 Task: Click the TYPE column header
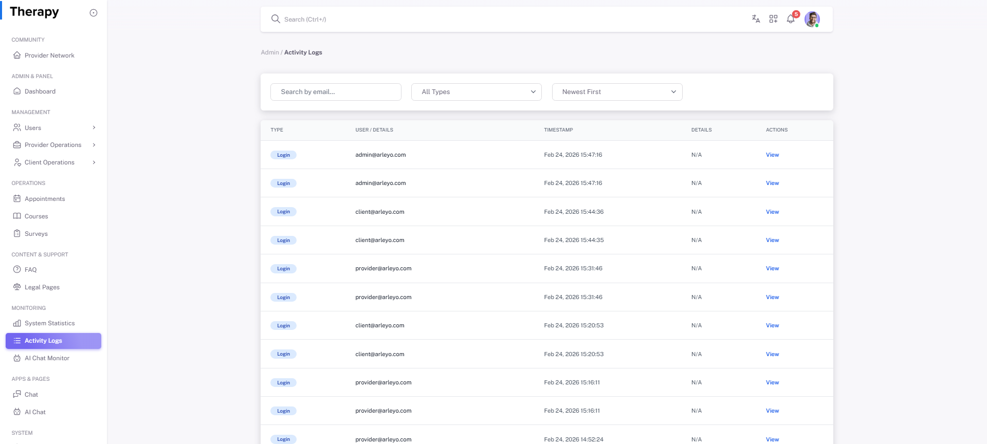pos(277,130)
